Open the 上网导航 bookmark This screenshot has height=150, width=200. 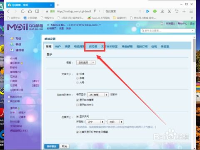coord(30,18)
